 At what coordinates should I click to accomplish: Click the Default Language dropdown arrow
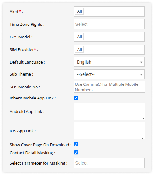click(x=141, y=62)
